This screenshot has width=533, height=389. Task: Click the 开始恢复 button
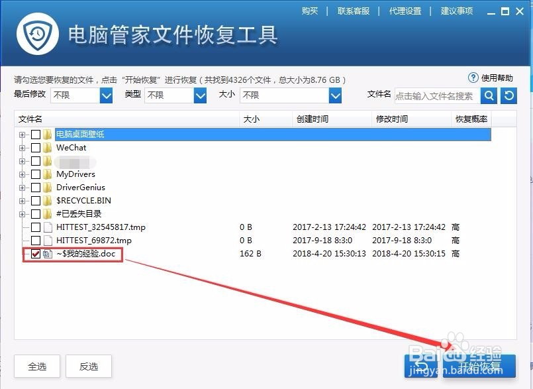(x=479, y=366)
